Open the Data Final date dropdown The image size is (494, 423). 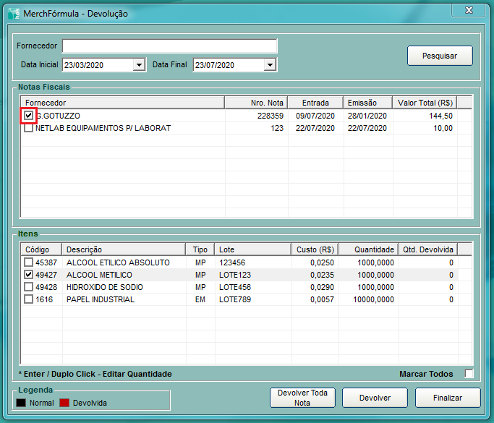[x=270, y=65]
